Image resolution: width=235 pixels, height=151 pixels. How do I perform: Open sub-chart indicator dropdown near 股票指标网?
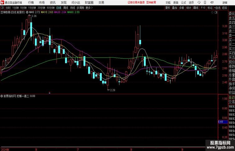coord(2,96)
